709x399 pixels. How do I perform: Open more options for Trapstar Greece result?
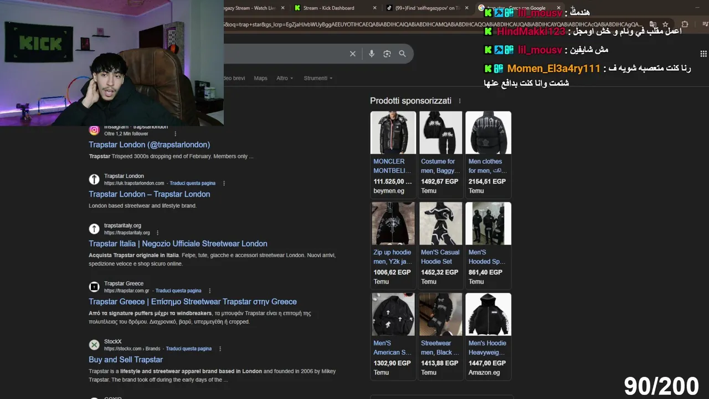[209, 291]
